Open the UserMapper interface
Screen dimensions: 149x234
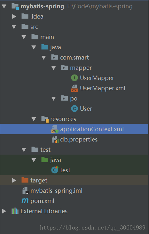coord(97,78)
